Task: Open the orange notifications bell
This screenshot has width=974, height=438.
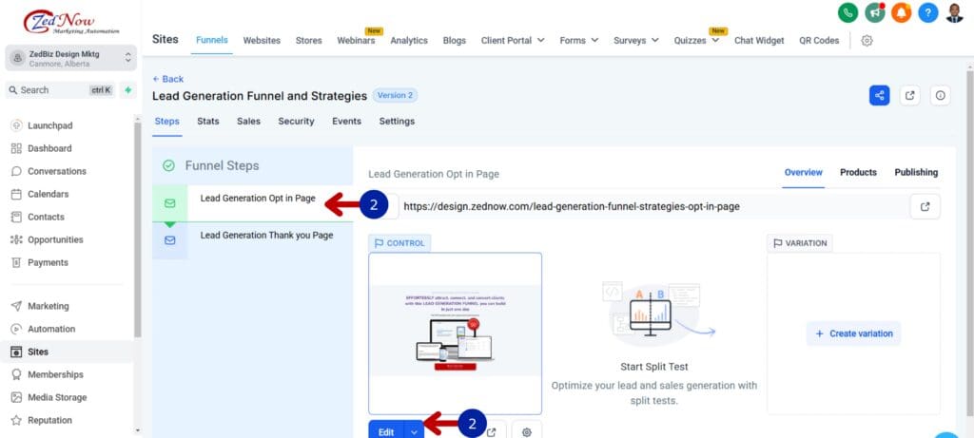Action: (x=902, y=12)
